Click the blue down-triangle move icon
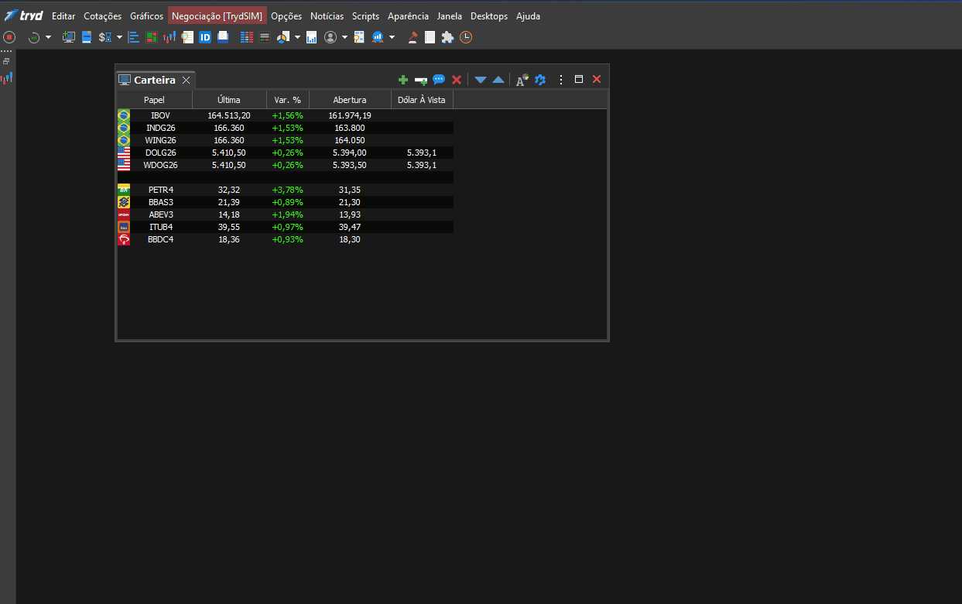The height and width of the screenshot is (604, 962). (x=481, y=80)
